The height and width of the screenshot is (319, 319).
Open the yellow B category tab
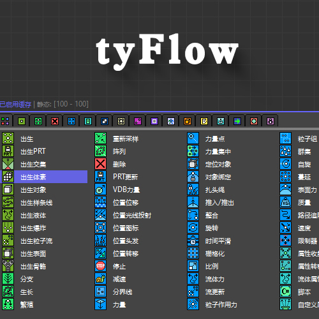coord(204,121)
